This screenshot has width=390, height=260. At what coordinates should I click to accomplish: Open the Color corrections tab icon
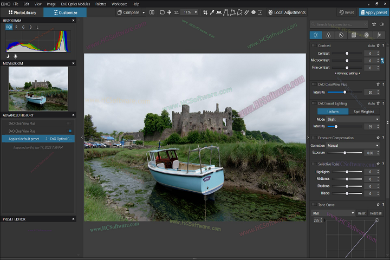pyautogui.click(x=328, y=35)
